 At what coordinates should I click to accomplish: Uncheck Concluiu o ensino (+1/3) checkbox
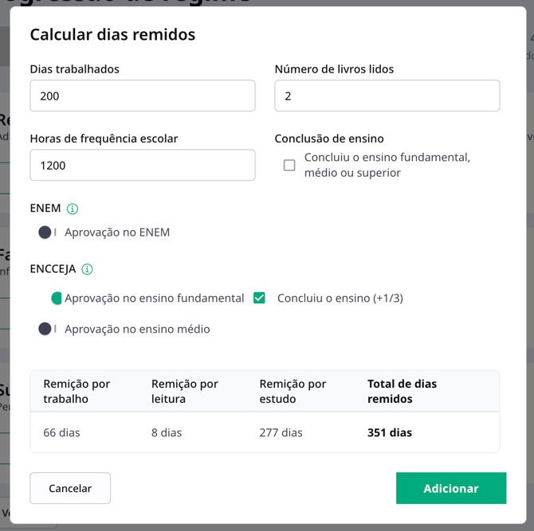[x=259, y=298]
